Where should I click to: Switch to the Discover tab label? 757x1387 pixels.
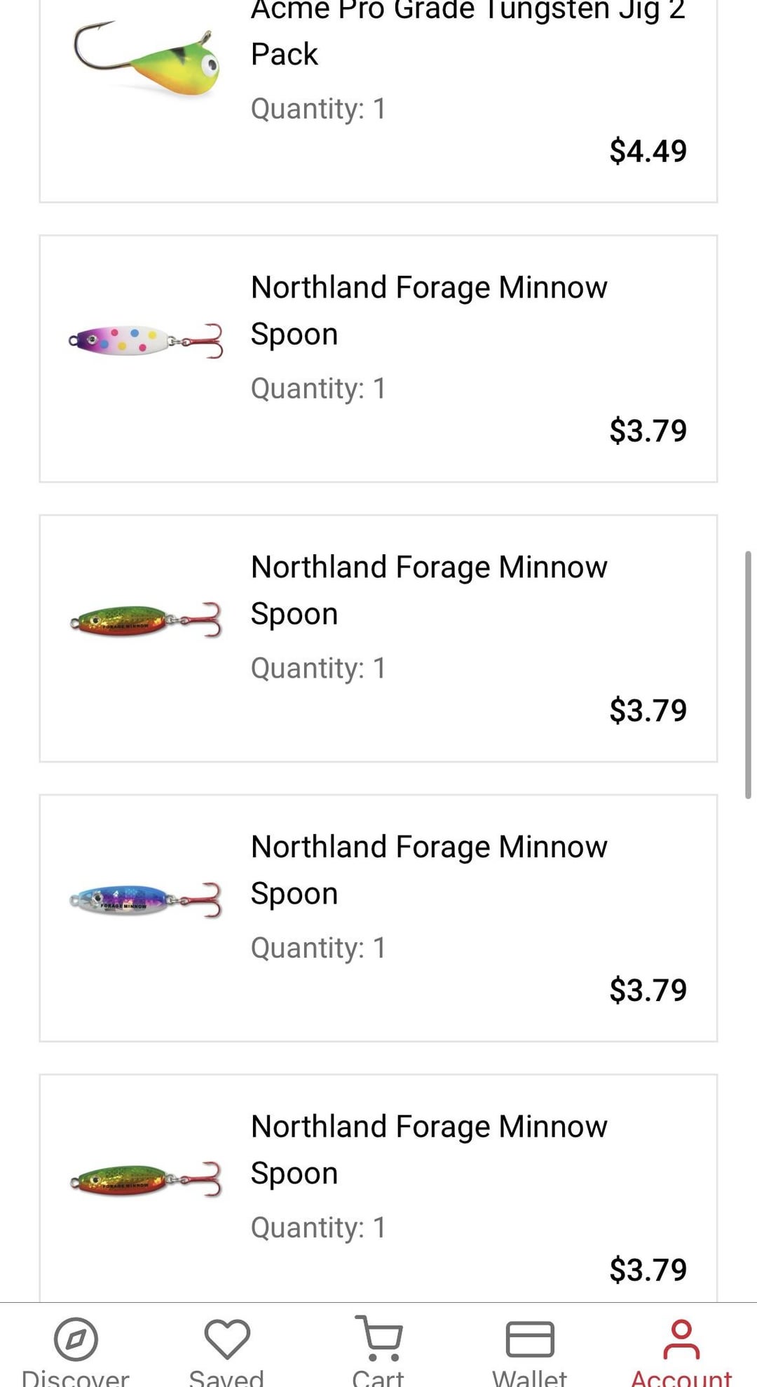(x=76, y=1377)
